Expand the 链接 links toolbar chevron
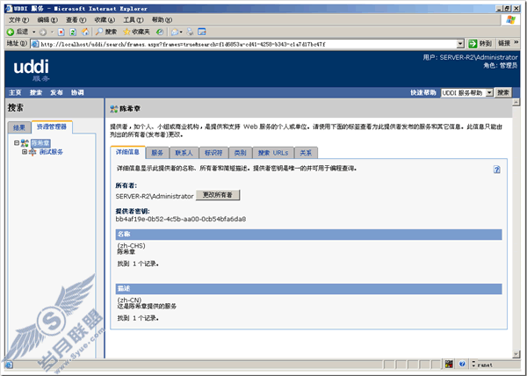This screenshot has width=527, height=376. (x=516, y=43)
